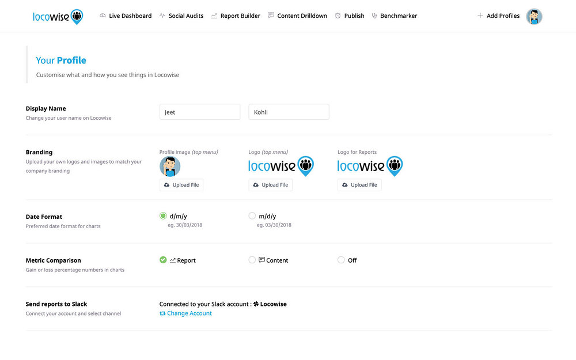Image resolution: width=576 pixels, height=360 pixels.
Task: Go to Social Audits
Action: pyautogui.click(x=186, y=16)
